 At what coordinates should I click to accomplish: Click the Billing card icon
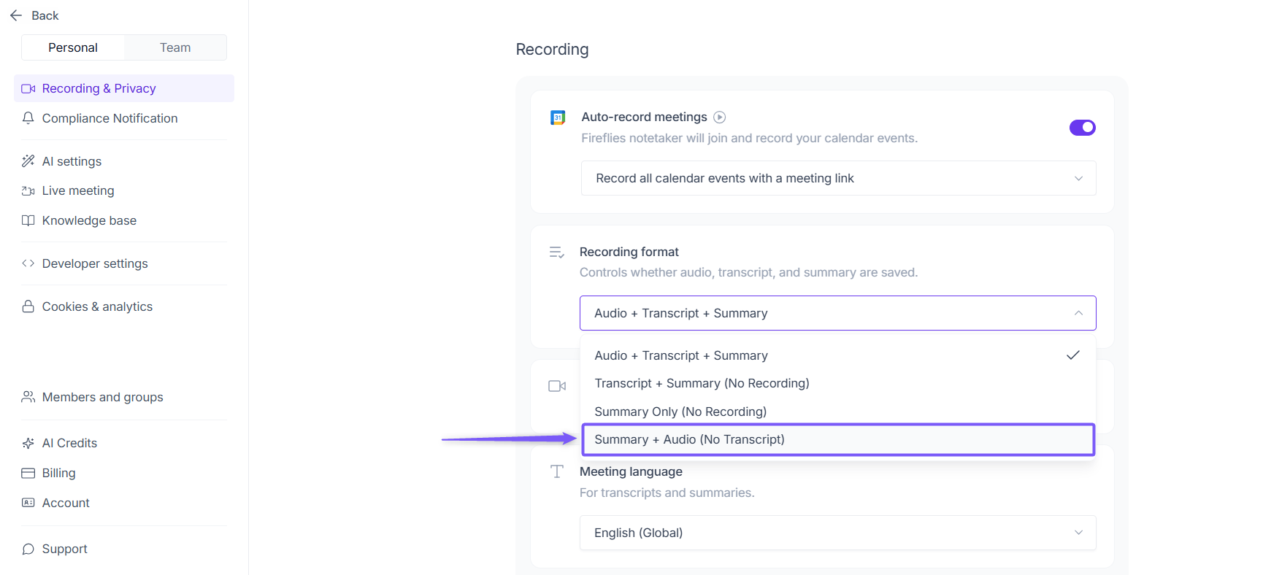28,473
